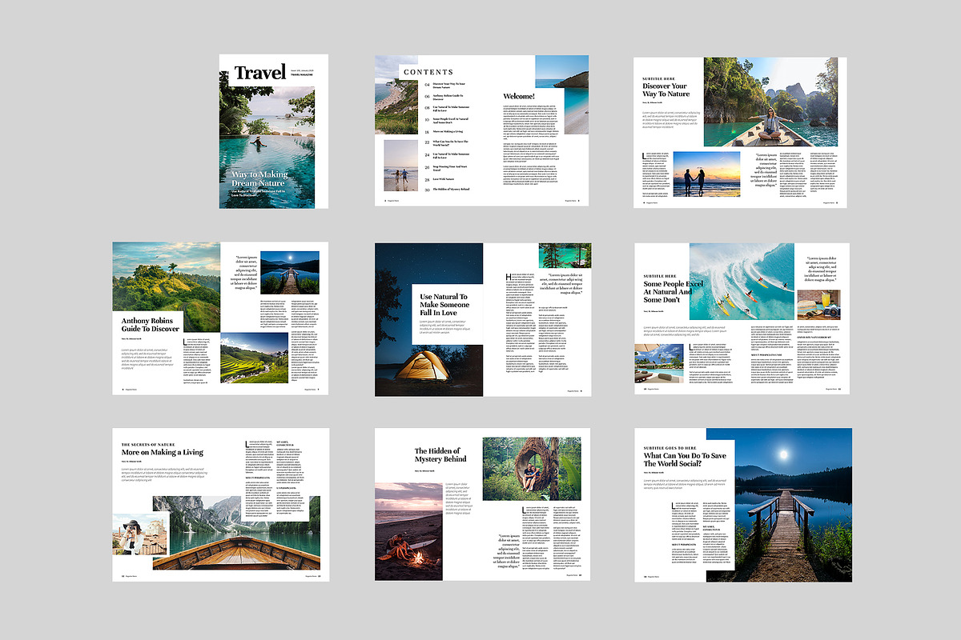Click the "Use Natural To Make Someone Fall In Love" title
The width and height of the screenshot is (961, 640).
point(444,306)
